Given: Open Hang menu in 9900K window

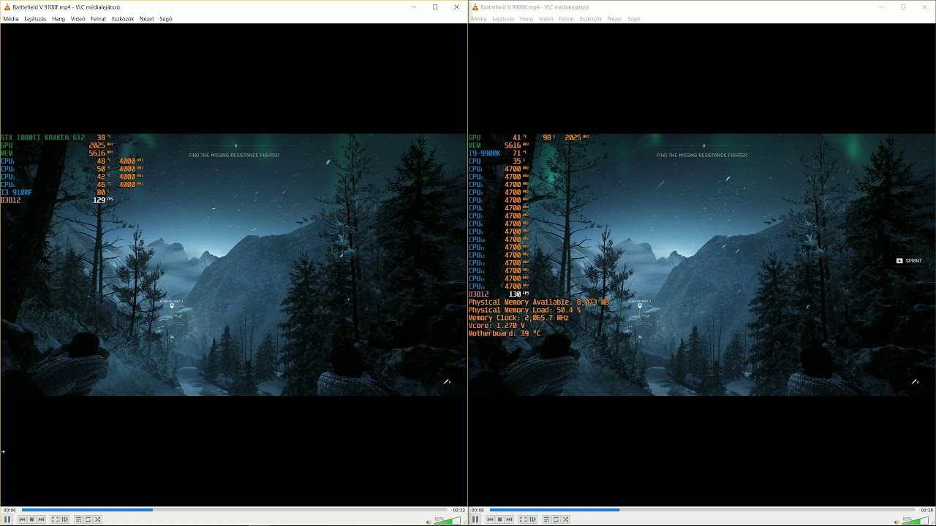Looking at the screenshot, I should tap(526, 19).
